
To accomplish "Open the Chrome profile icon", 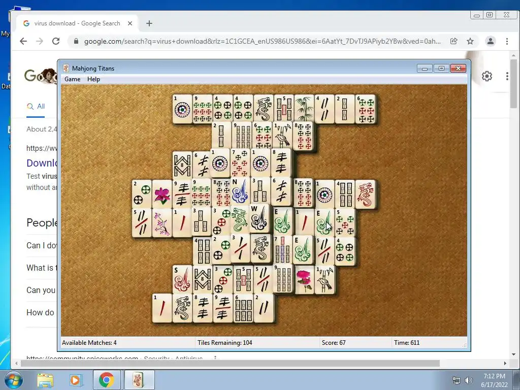I will coord(491,41).
